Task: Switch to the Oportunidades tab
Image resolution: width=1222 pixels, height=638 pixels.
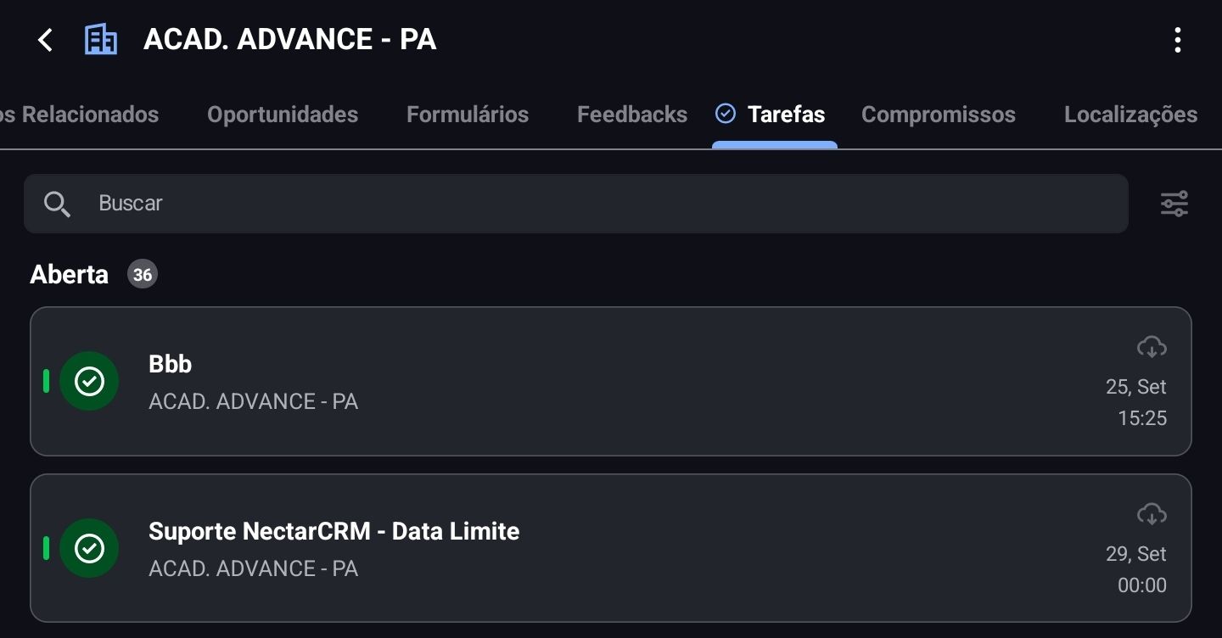Action: [x=283, y=115]
